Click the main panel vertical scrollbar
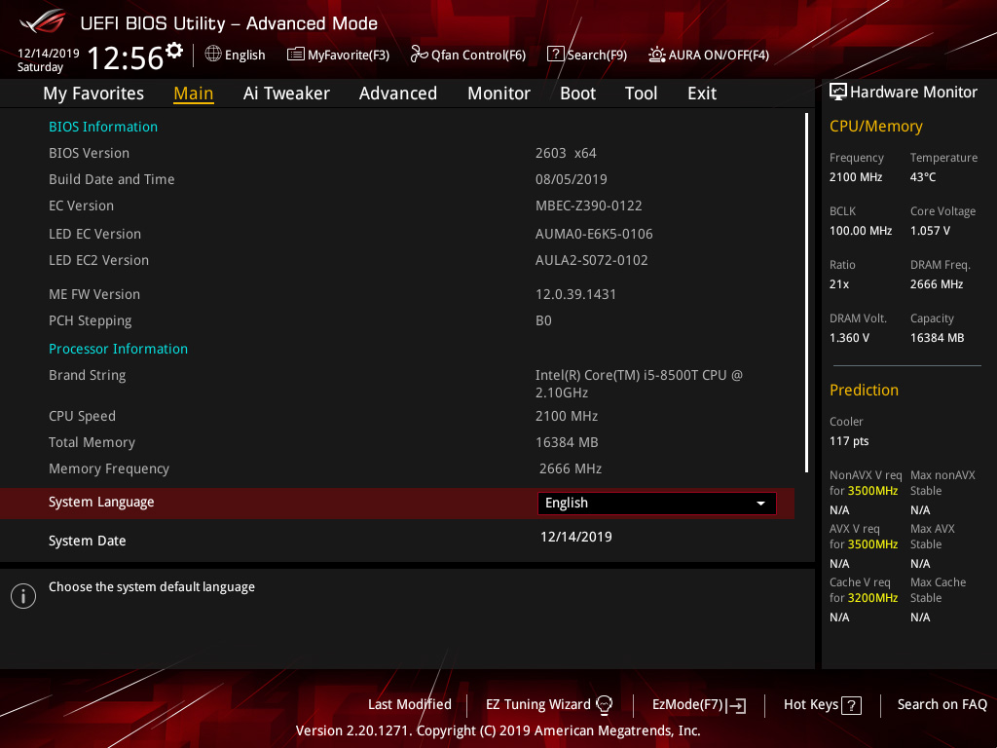Screen dimensions: 997x748 (806, 292)
